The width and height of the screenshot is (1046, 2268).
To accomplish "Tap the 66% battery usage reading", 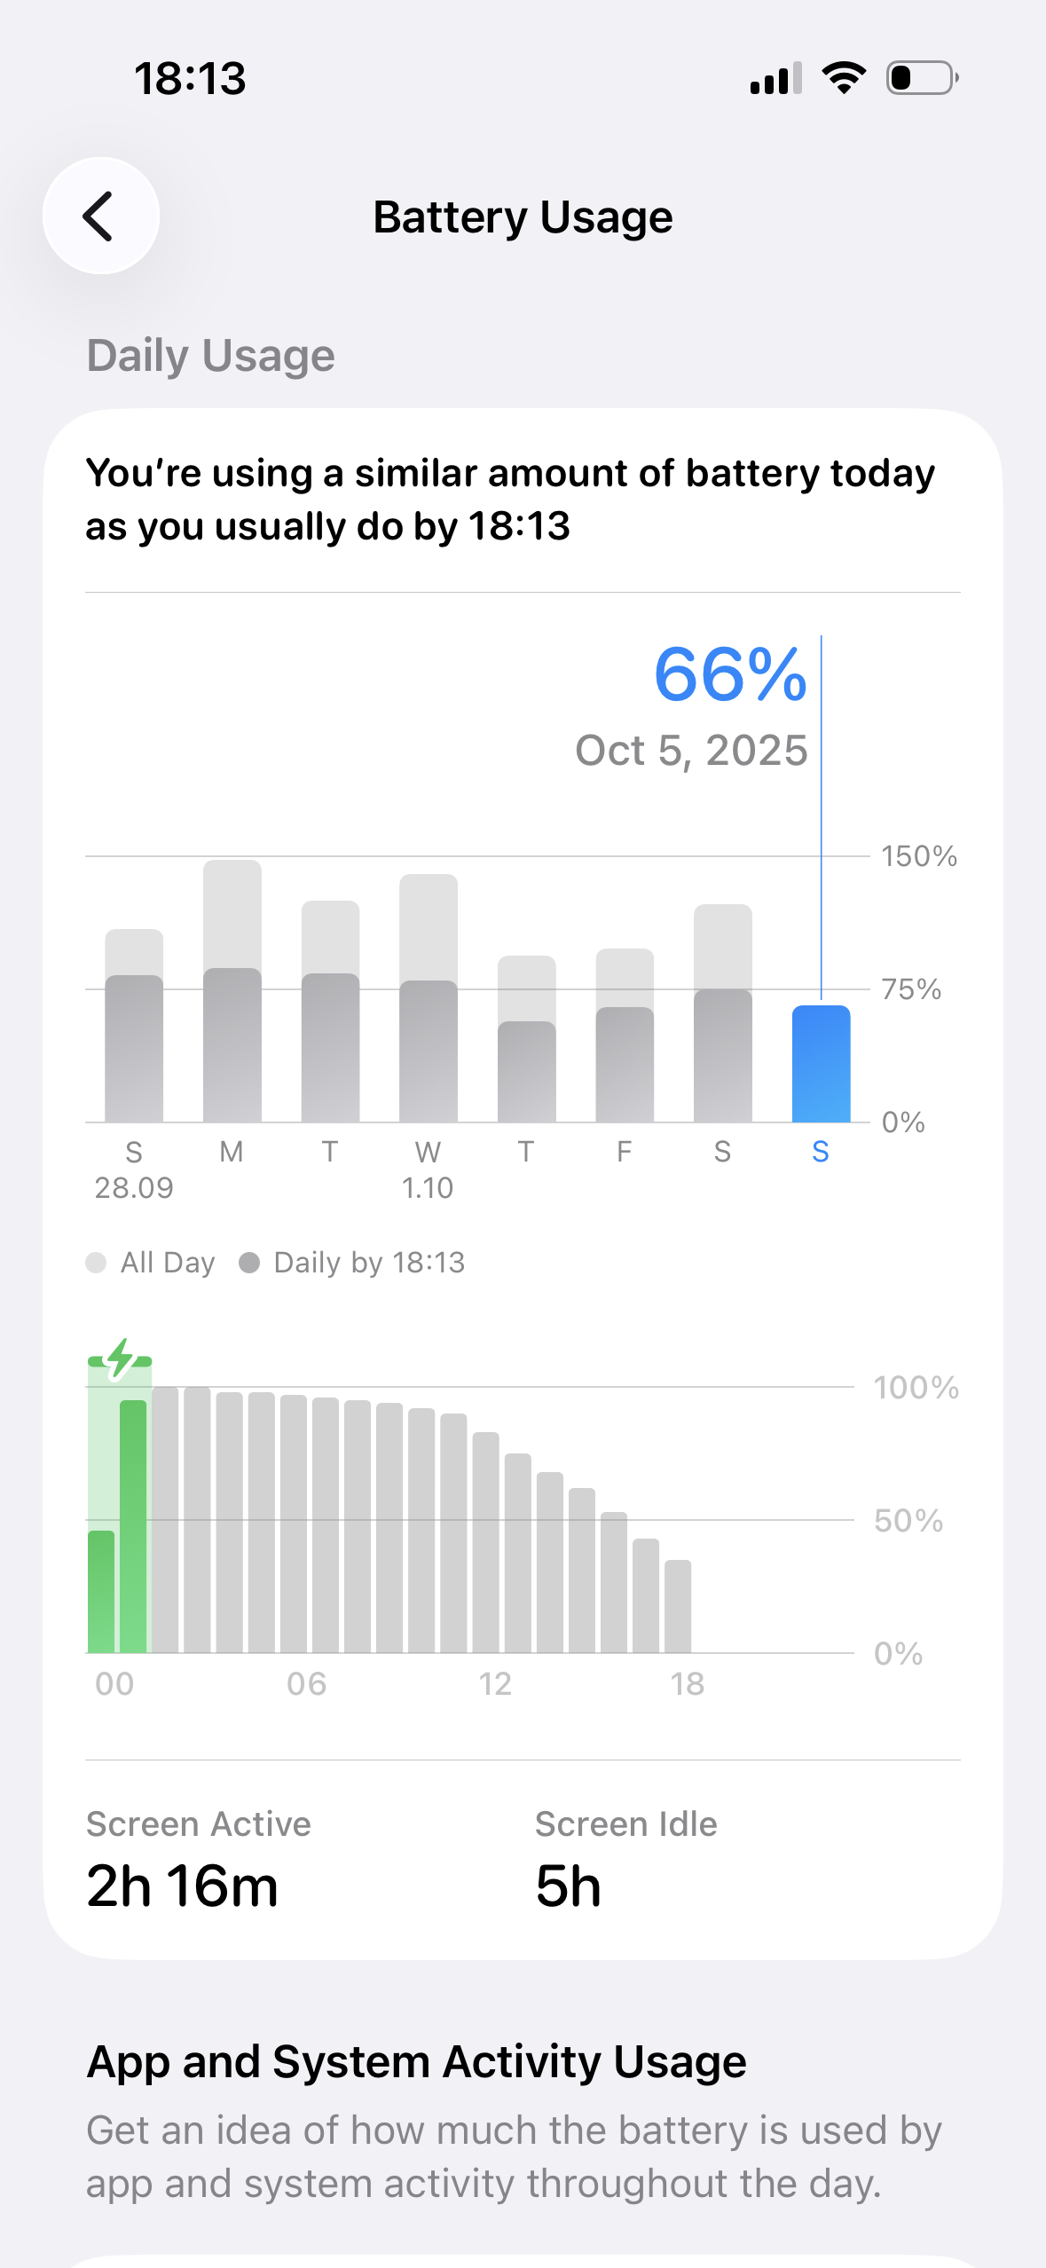I will pos(729,674).
